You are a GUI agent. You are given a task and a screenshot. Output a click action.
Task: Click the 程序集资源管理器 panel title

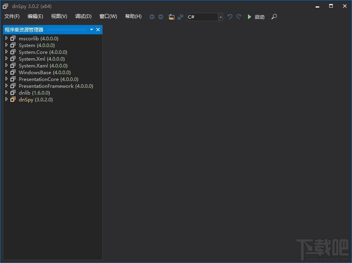click(x=24, y=30)
